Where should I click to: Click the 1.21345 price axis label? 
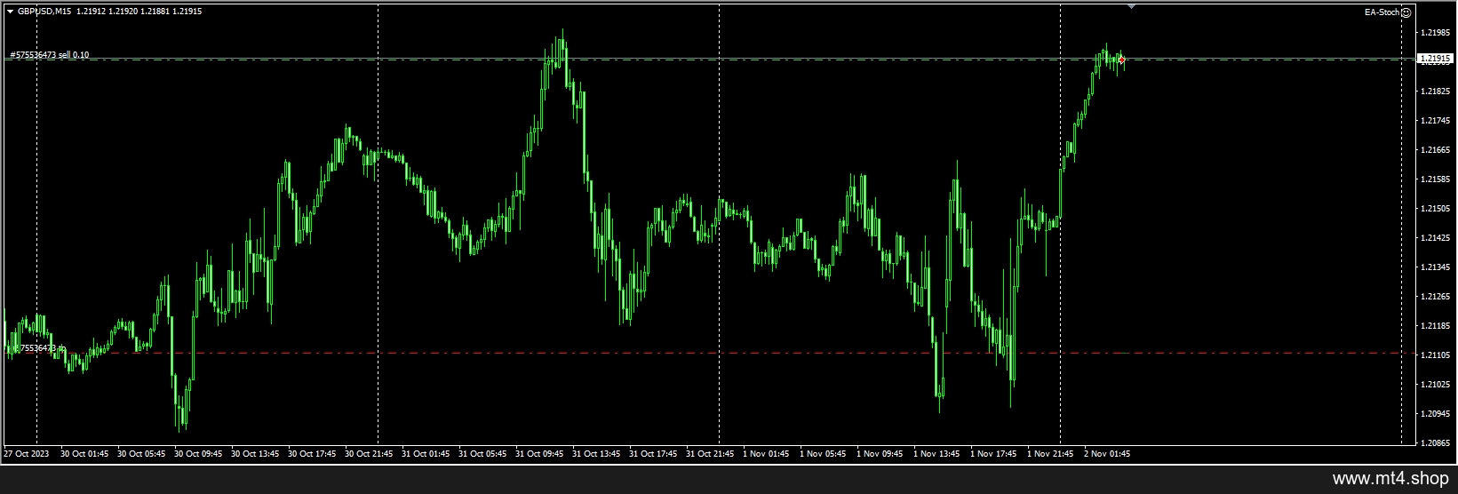pyautogui.click(x=1435, y=267)
